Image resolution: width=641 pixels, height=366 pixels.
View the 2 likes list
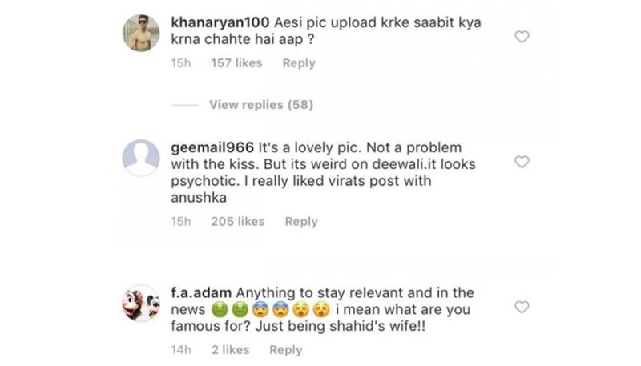point(230,350)
